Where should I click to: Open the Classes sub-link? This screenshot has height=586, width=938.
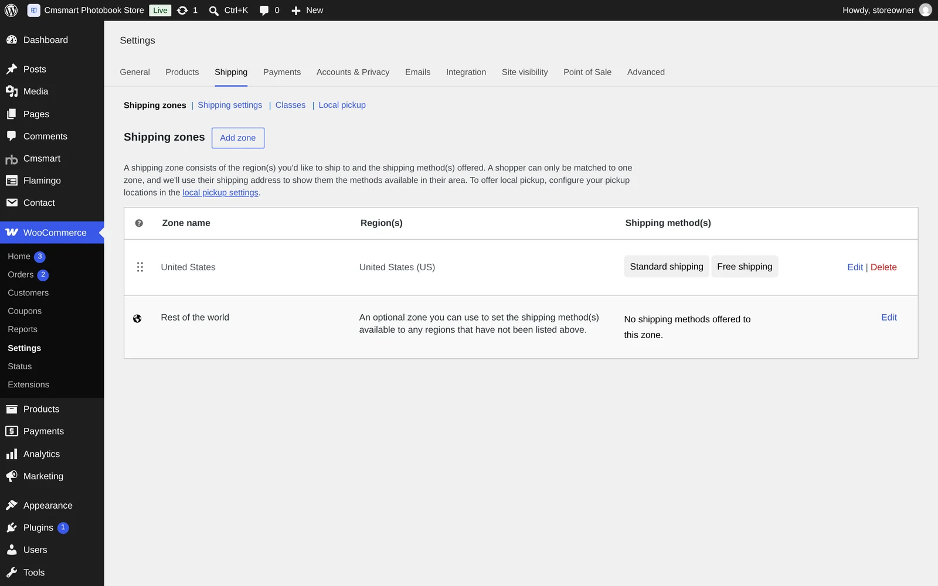click(x=290, y=105)
